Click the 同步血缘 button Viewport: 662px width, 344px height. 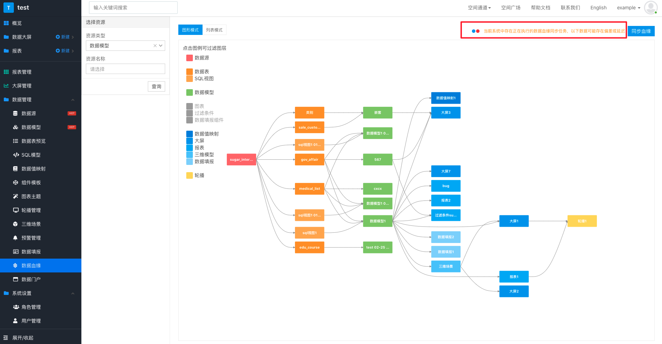click(x=641, y=31)
